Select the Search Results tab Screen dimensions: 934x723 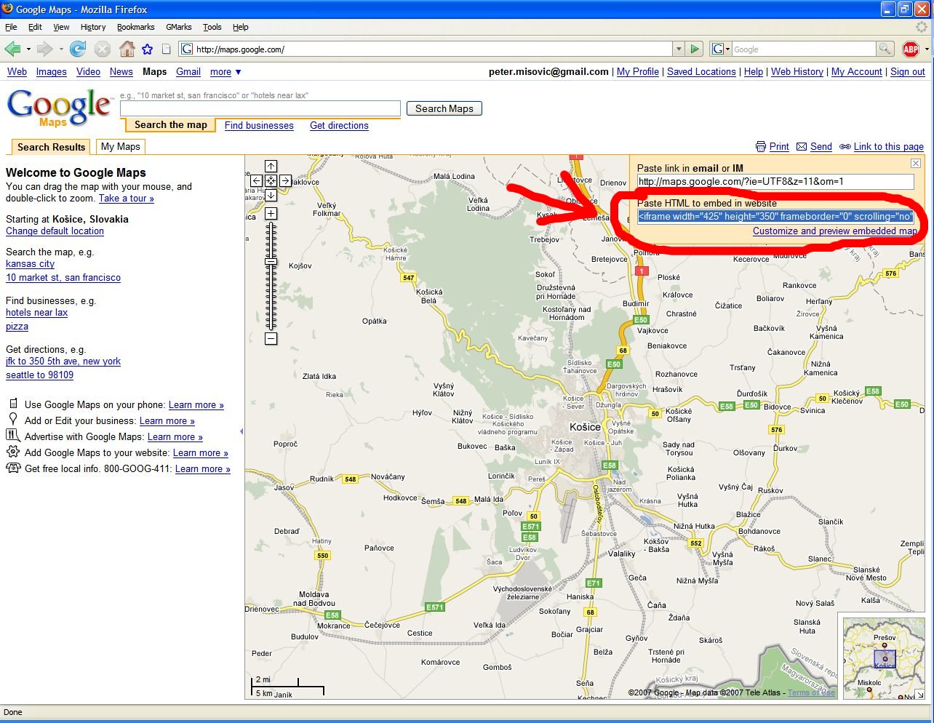coord(51,147)
